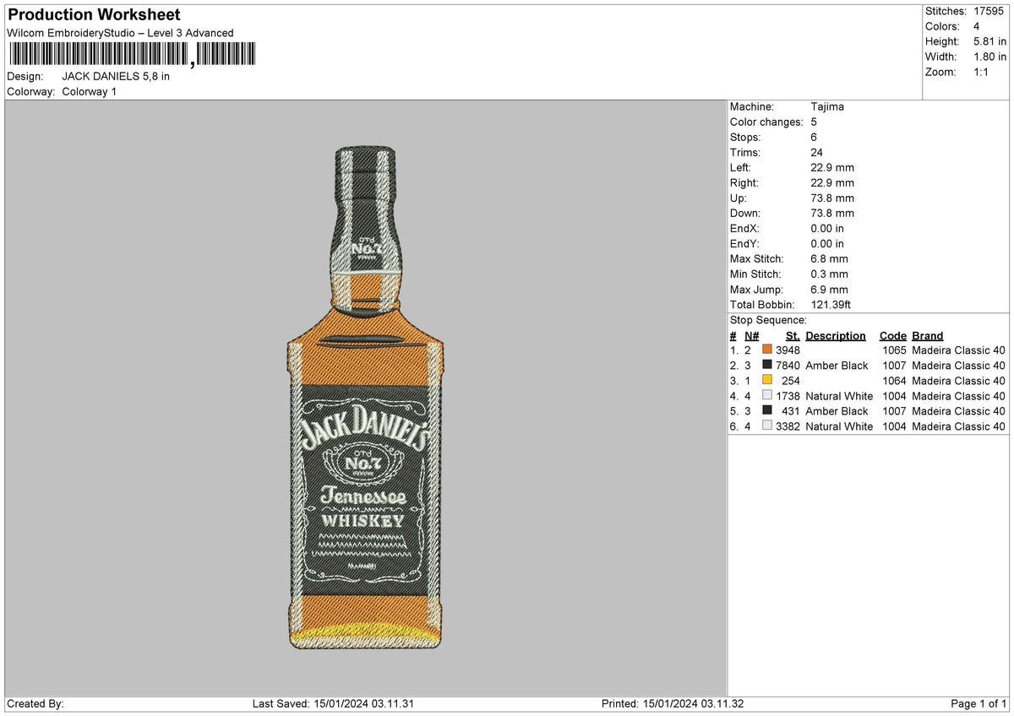Screen dimensions: 1014x716
Task: Click 'Amber Black' in the stop 5 row
Action: (x=837, y=410)
